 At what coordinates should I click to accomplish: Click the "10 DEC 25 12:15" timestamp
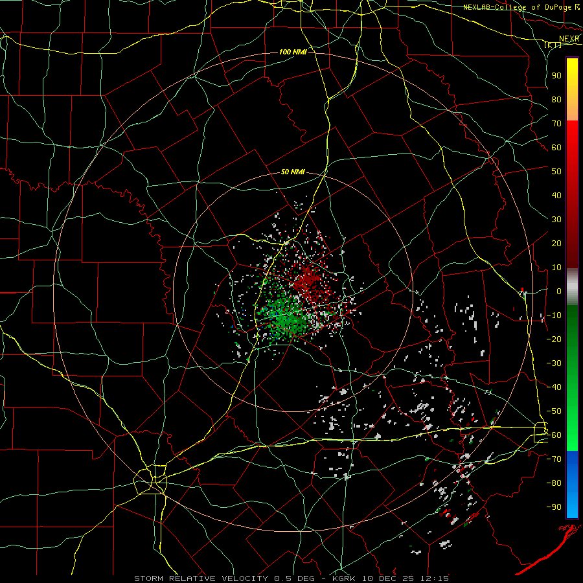coord(404,578)
